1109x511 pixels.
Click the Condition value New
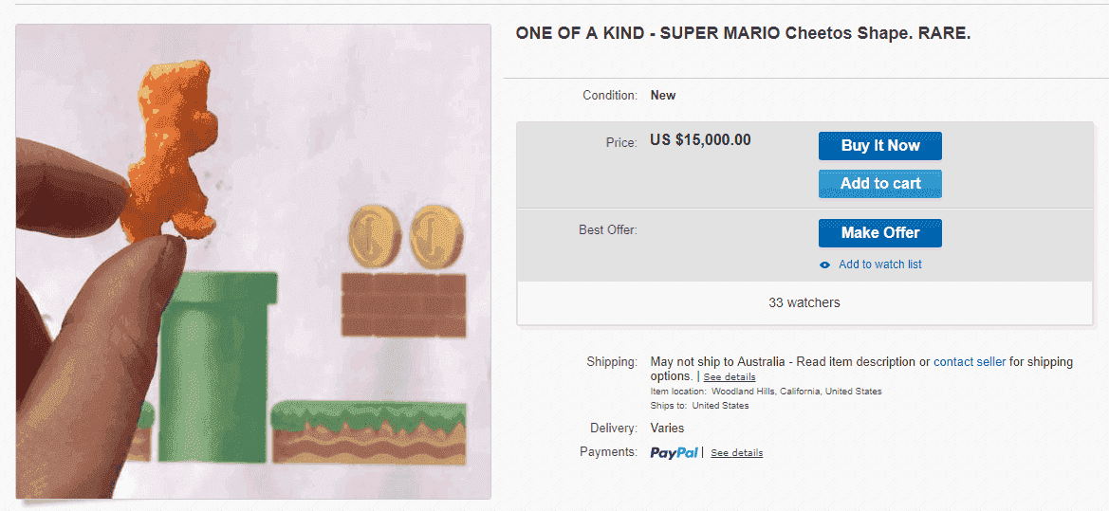point(663,96)
